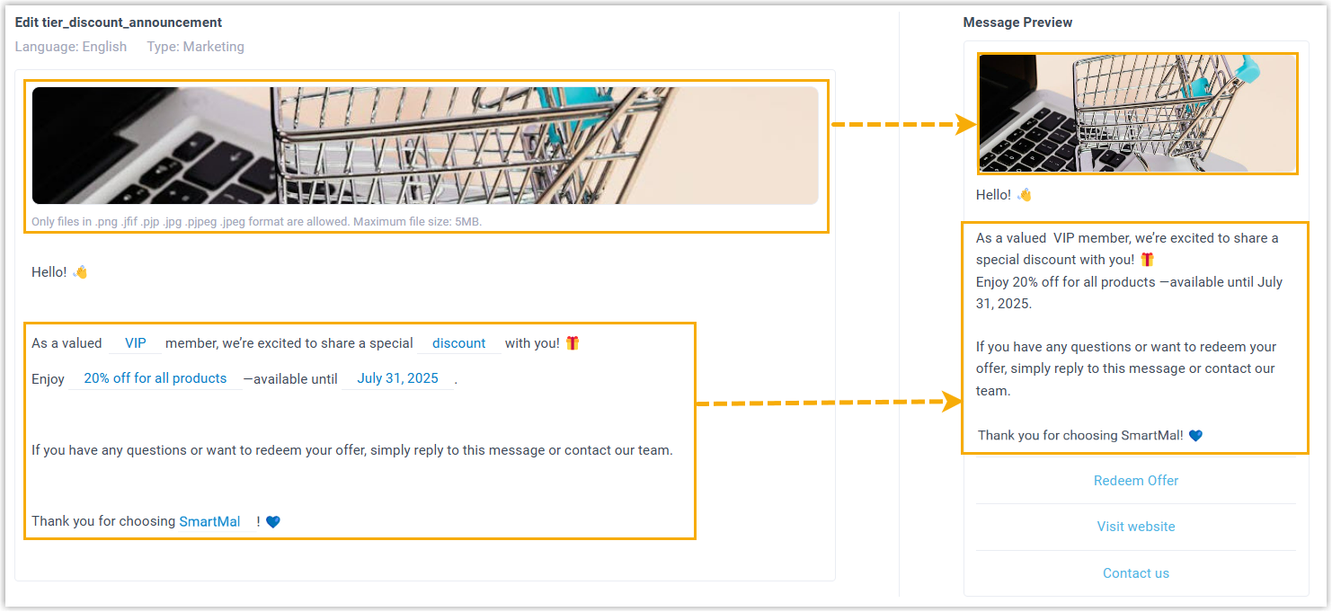Select the Contact us button
Viewport: 1332px width, 612px height.
tap(1136, 573)
